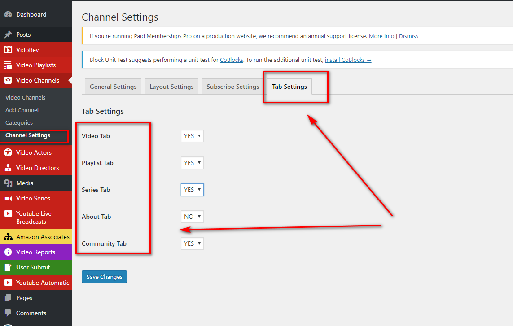Click the Dashboard gauge icon
Image resolution: width=513 pixels, height=326 pixels.
(8, 15)
